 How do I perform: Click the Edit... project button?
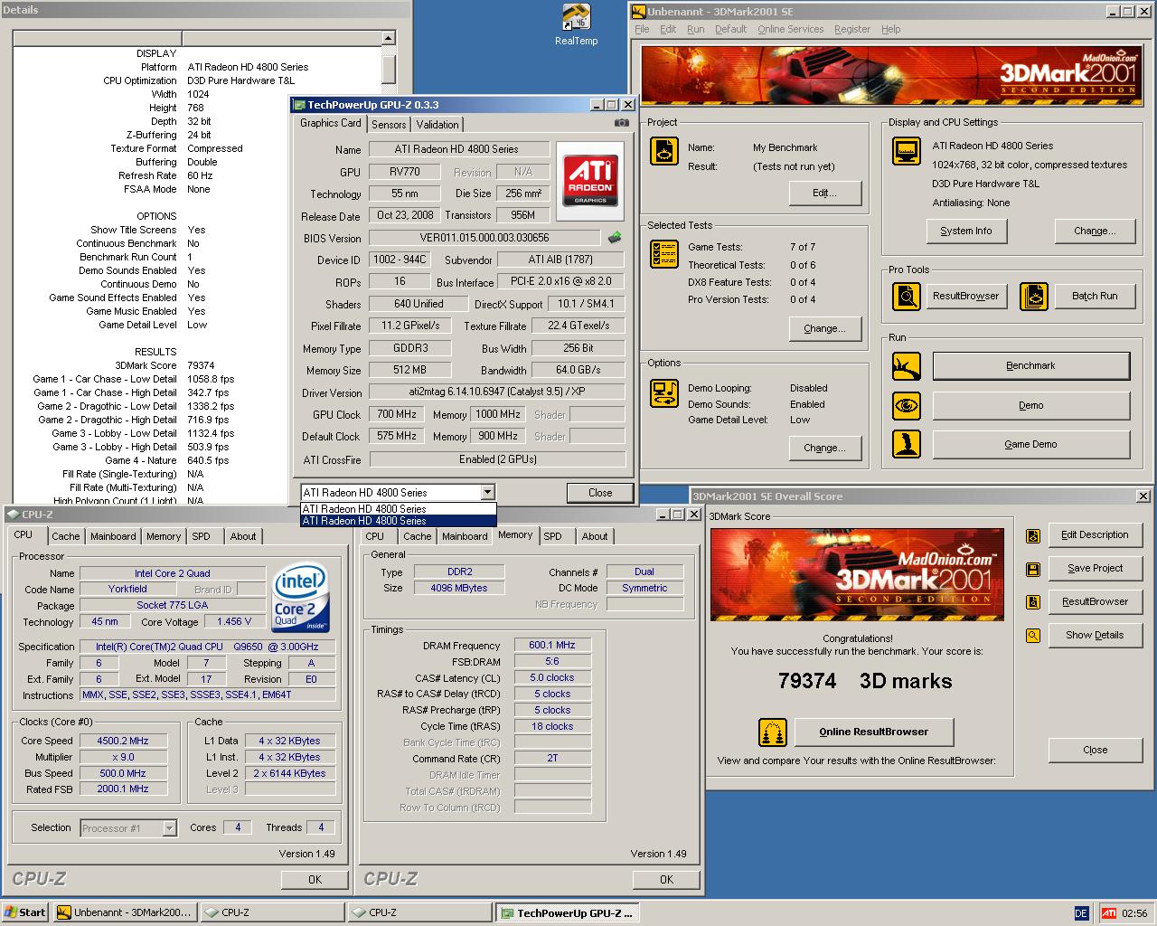[824, 193]
